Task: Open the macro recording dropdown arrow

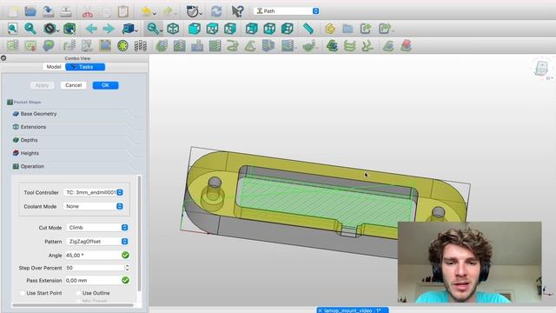Action: coord(201,14)
